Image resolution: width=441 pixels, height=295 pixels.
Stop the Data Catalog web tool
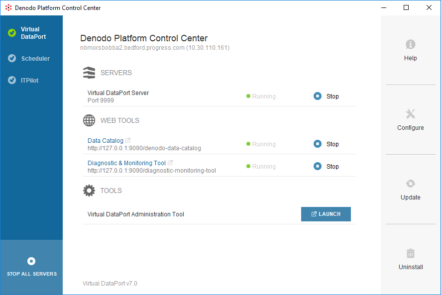coord(327,144)
